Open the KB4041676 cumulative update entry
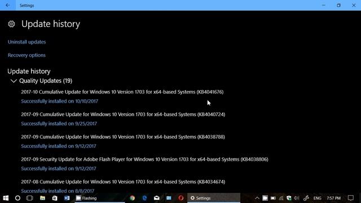Screen dimensions: 361x203 [122, 92]
